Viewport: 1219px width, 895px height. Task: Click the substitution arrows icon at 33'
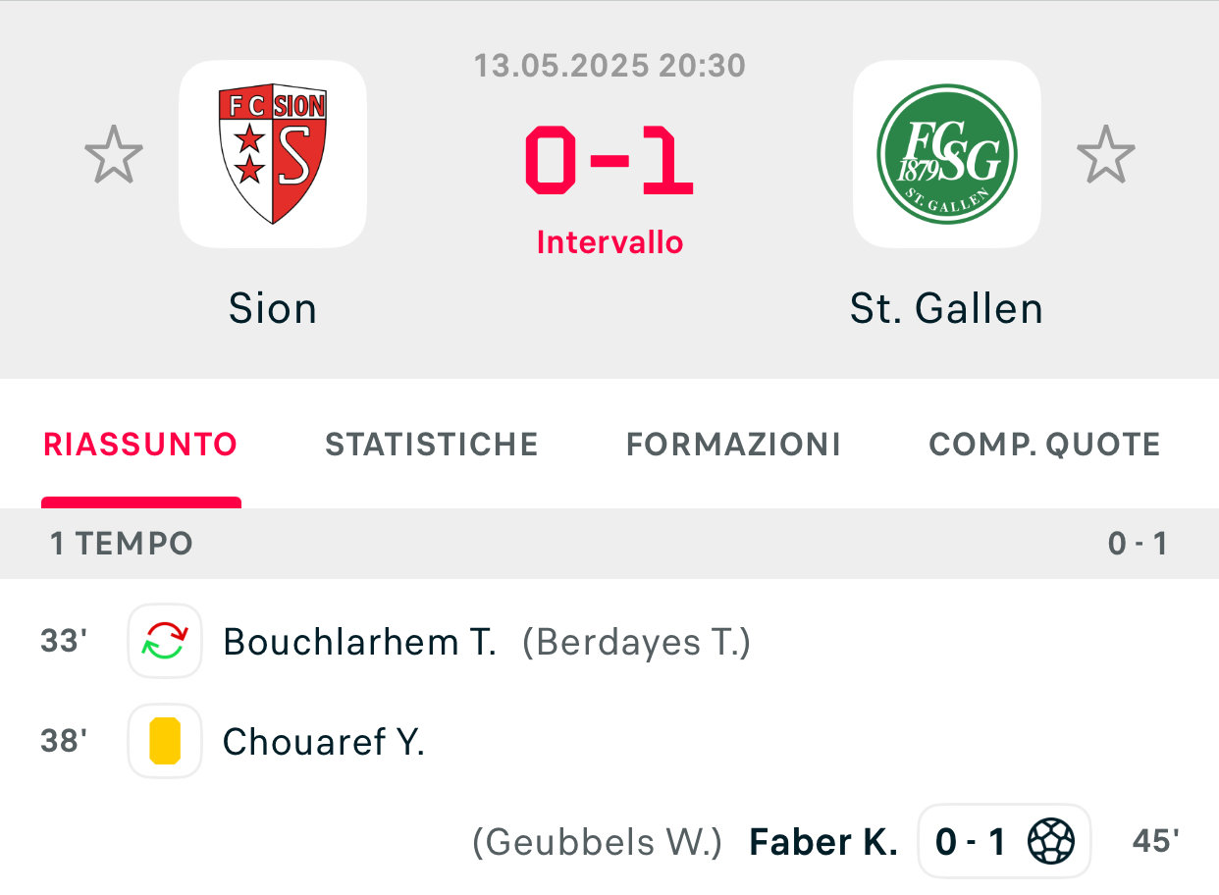click(165, 641)
